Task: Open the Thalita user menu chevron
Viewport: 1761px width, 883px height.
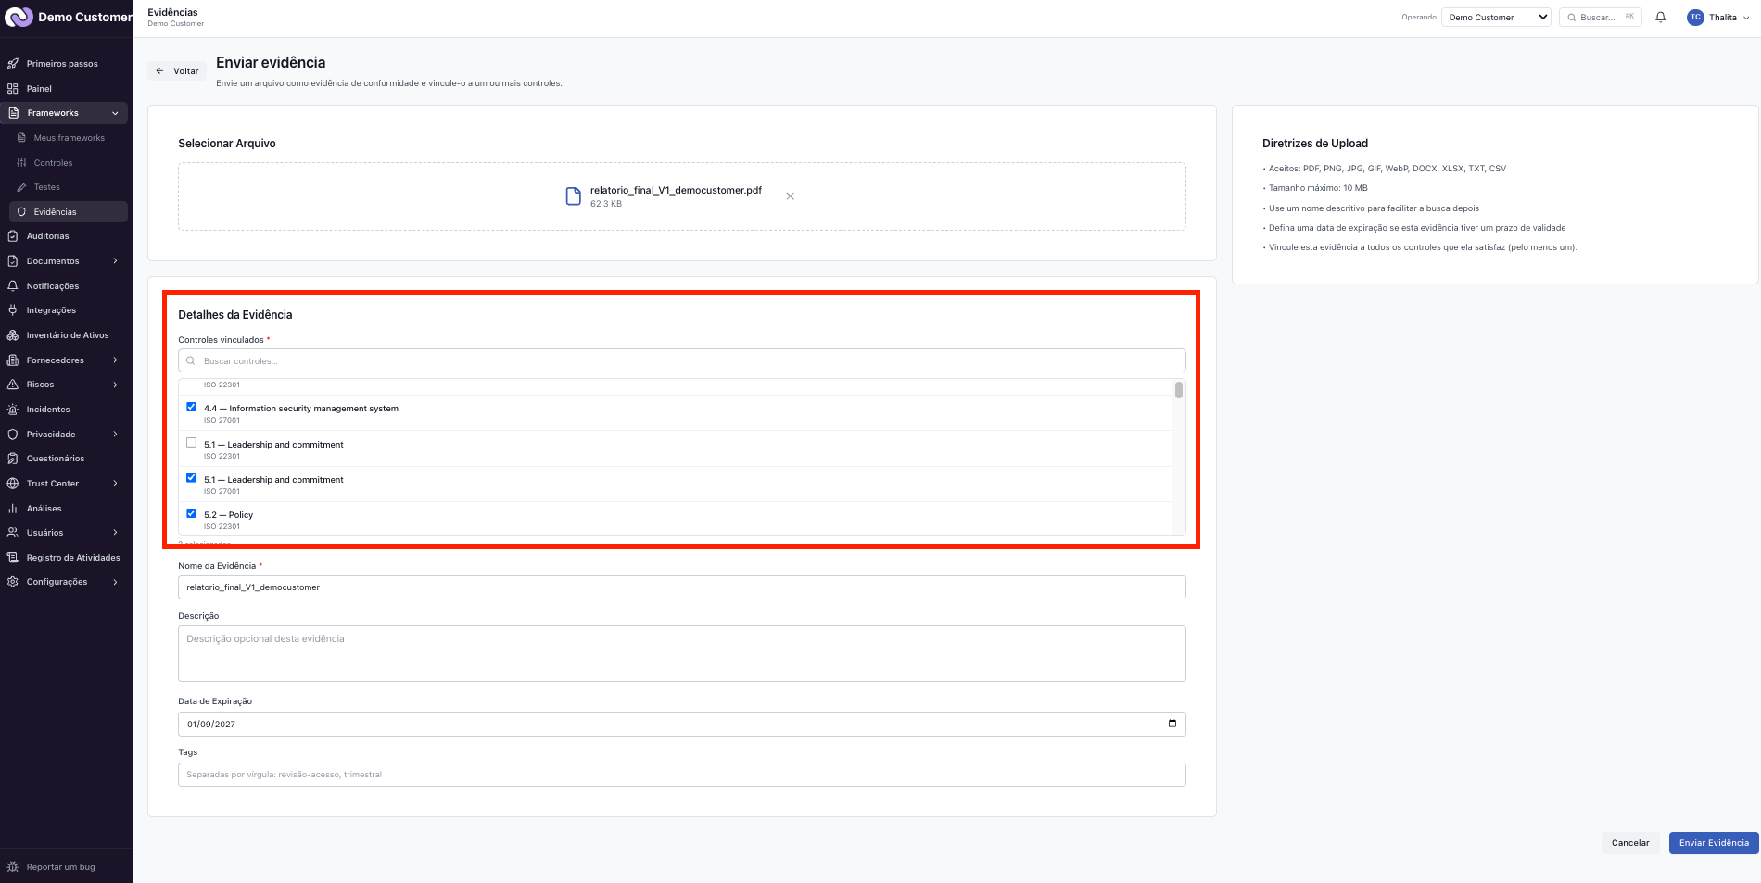Action: (1746, 18)
